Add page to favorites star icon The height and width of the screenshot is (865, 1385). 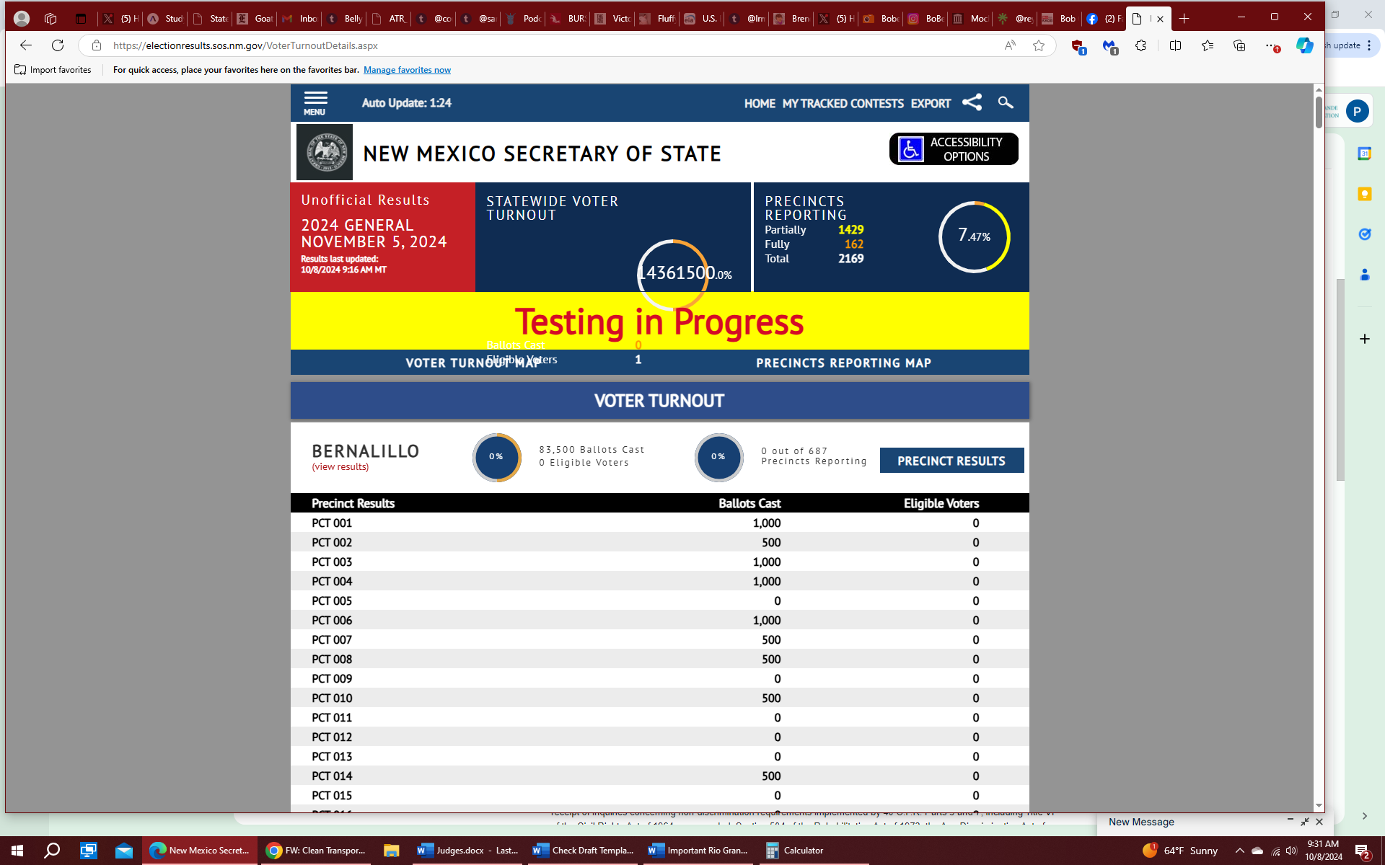click(1038, 45)
